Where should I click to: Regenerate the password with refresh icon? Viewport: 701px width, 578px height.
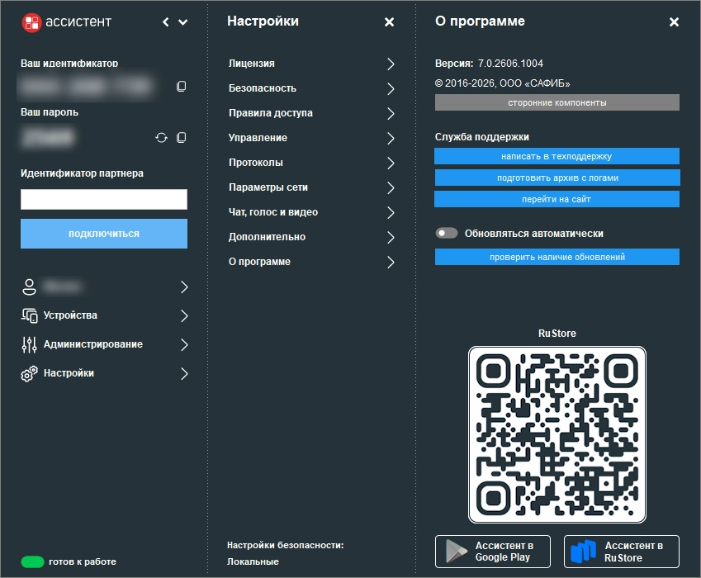161,138
